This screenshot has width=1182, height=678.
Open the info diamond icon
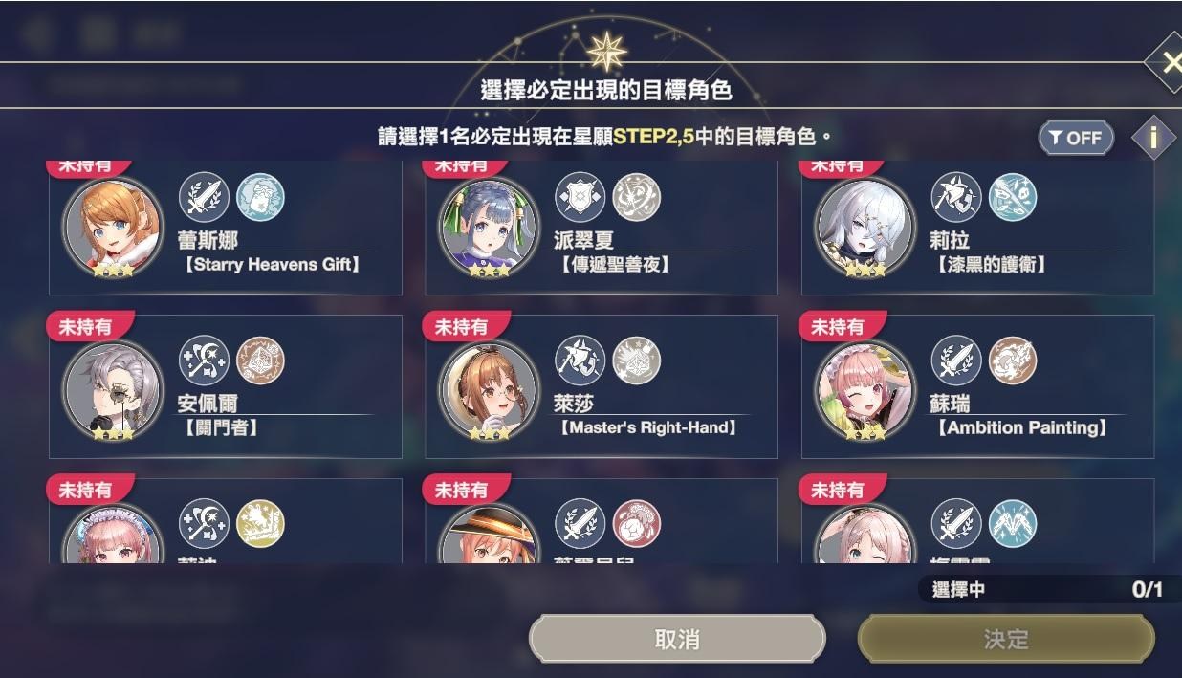1153,138
